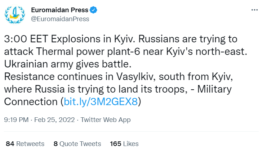This screenshot has height=155, width=262.
Task: Click the number 8 quote count
Action: [x=55, y=144]
